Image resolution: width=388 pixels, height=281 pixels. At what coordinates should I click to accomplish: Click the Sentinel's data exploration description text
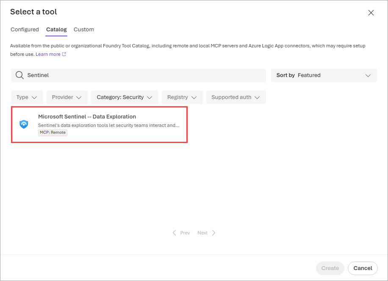[x=108, y=125]
